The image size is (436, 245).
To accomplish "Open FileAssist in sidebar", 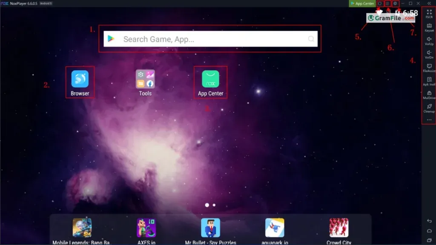I will coord(429,68).
